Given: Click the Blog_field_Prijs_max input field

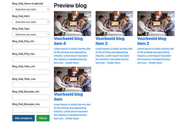Looking at the screenshot, I should click(x=31, y=59).
